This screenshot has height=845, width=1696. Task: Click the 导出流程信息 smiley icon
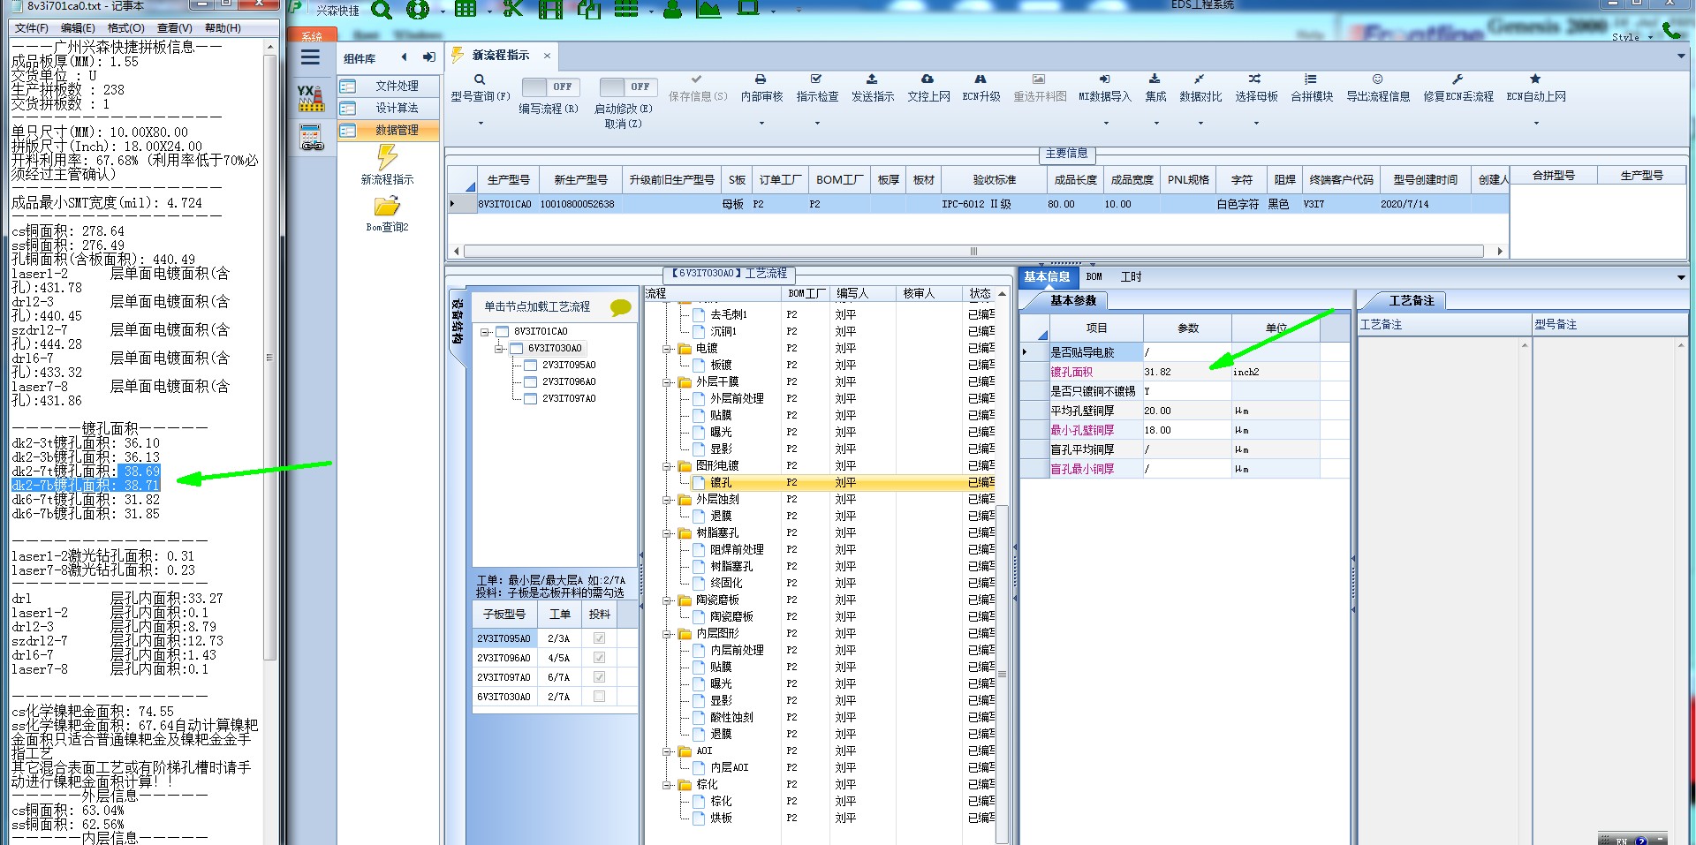[x=1377, y=79]
